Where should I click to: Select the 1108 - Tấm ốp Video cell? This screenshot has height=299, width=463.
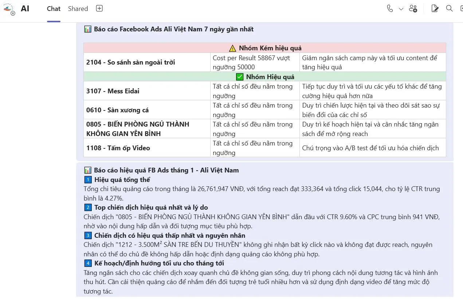tap(118, 148)
